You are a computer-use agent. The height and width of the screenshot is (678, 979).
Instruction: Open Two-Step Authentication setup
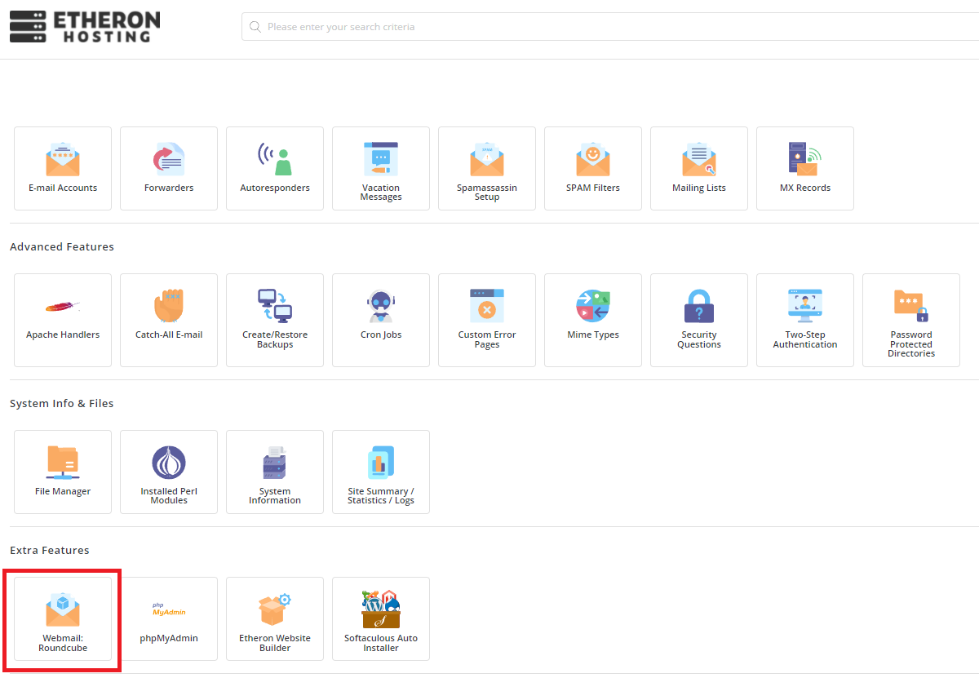click(x=805, y=319)
